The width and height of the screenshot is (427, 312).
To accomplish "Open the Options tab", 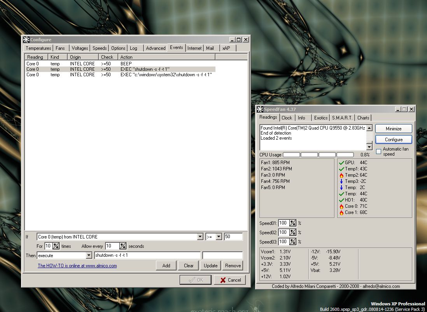I will pos(118,48).
